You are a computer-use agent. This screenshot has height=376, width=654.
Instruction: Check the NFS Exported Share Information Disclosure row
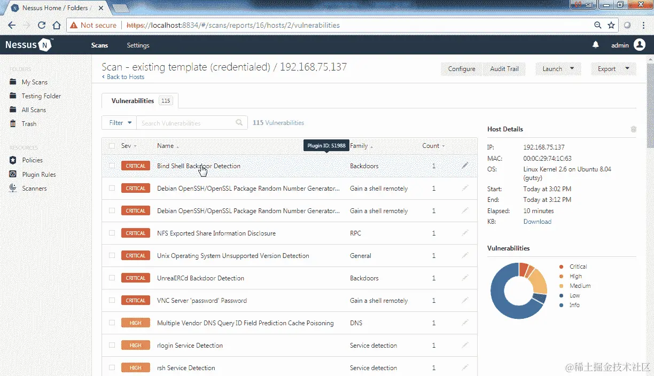click(x=112, y=233)
